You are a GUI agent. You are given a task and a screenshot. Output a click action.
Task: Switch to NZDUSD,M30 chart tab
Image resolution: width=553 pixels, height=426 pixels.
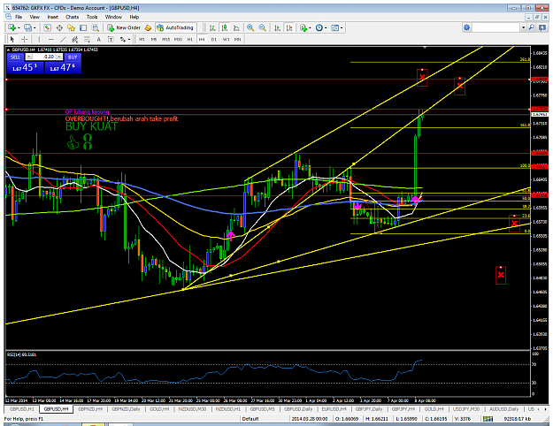[193, 409]
